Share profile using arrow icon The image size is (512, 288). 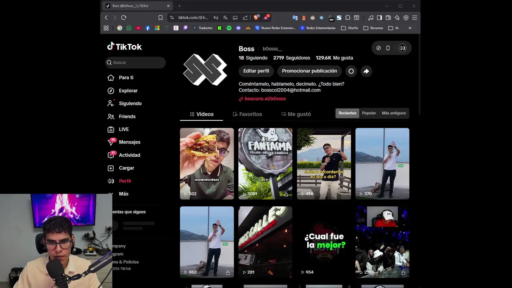point(366,71)
